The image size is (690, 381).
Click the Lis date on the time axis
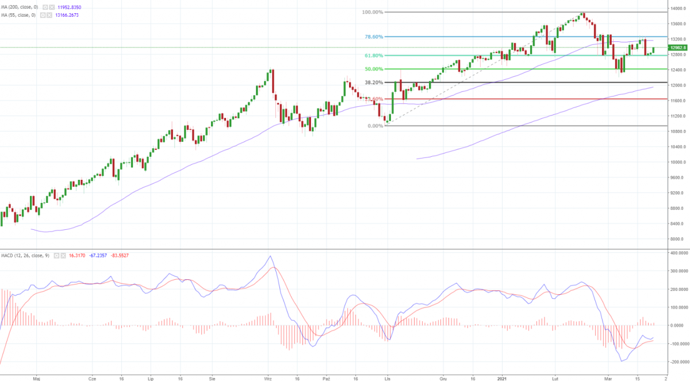point(388,379)
